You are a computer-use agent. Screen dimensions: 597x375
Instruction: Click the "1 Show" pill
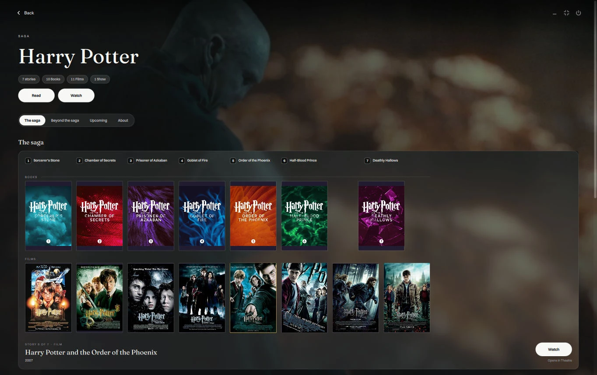100,79
